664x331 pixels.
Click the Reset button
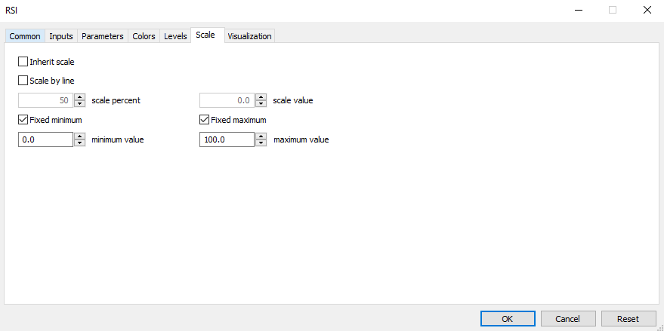628,319
